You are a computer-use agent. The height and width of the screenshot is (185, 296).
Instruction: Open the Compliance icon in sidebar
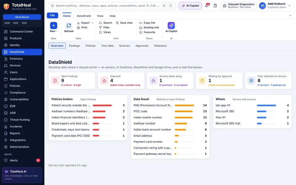click(6, 93)
